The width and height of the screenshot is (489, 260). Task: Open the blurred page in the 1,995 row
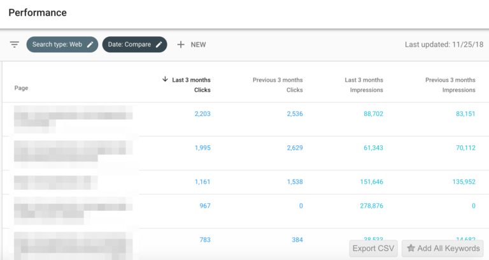(73, 154)
